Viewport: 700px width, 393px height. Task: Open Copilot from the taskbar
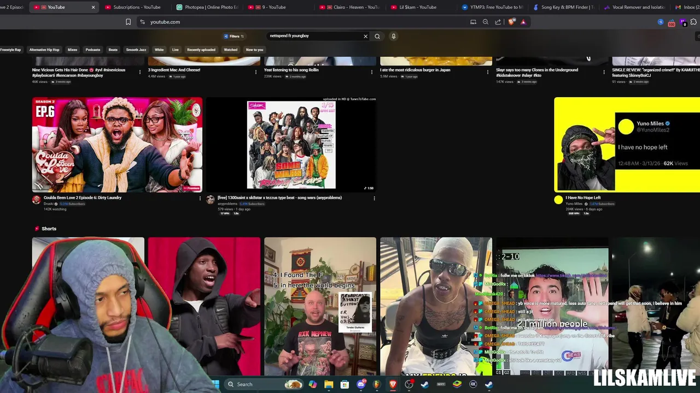tap(312, 384)
